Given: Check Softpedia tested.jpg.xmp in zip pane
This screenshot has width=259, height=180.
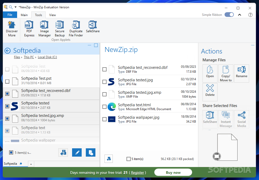Looking at the screenshot, I should [x=104, y=94].
